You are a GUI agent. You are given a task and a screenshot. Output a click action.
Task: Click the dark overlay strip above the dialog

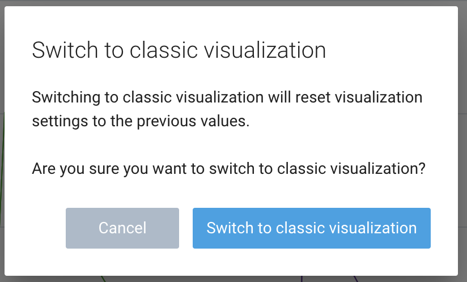point(227,3)
